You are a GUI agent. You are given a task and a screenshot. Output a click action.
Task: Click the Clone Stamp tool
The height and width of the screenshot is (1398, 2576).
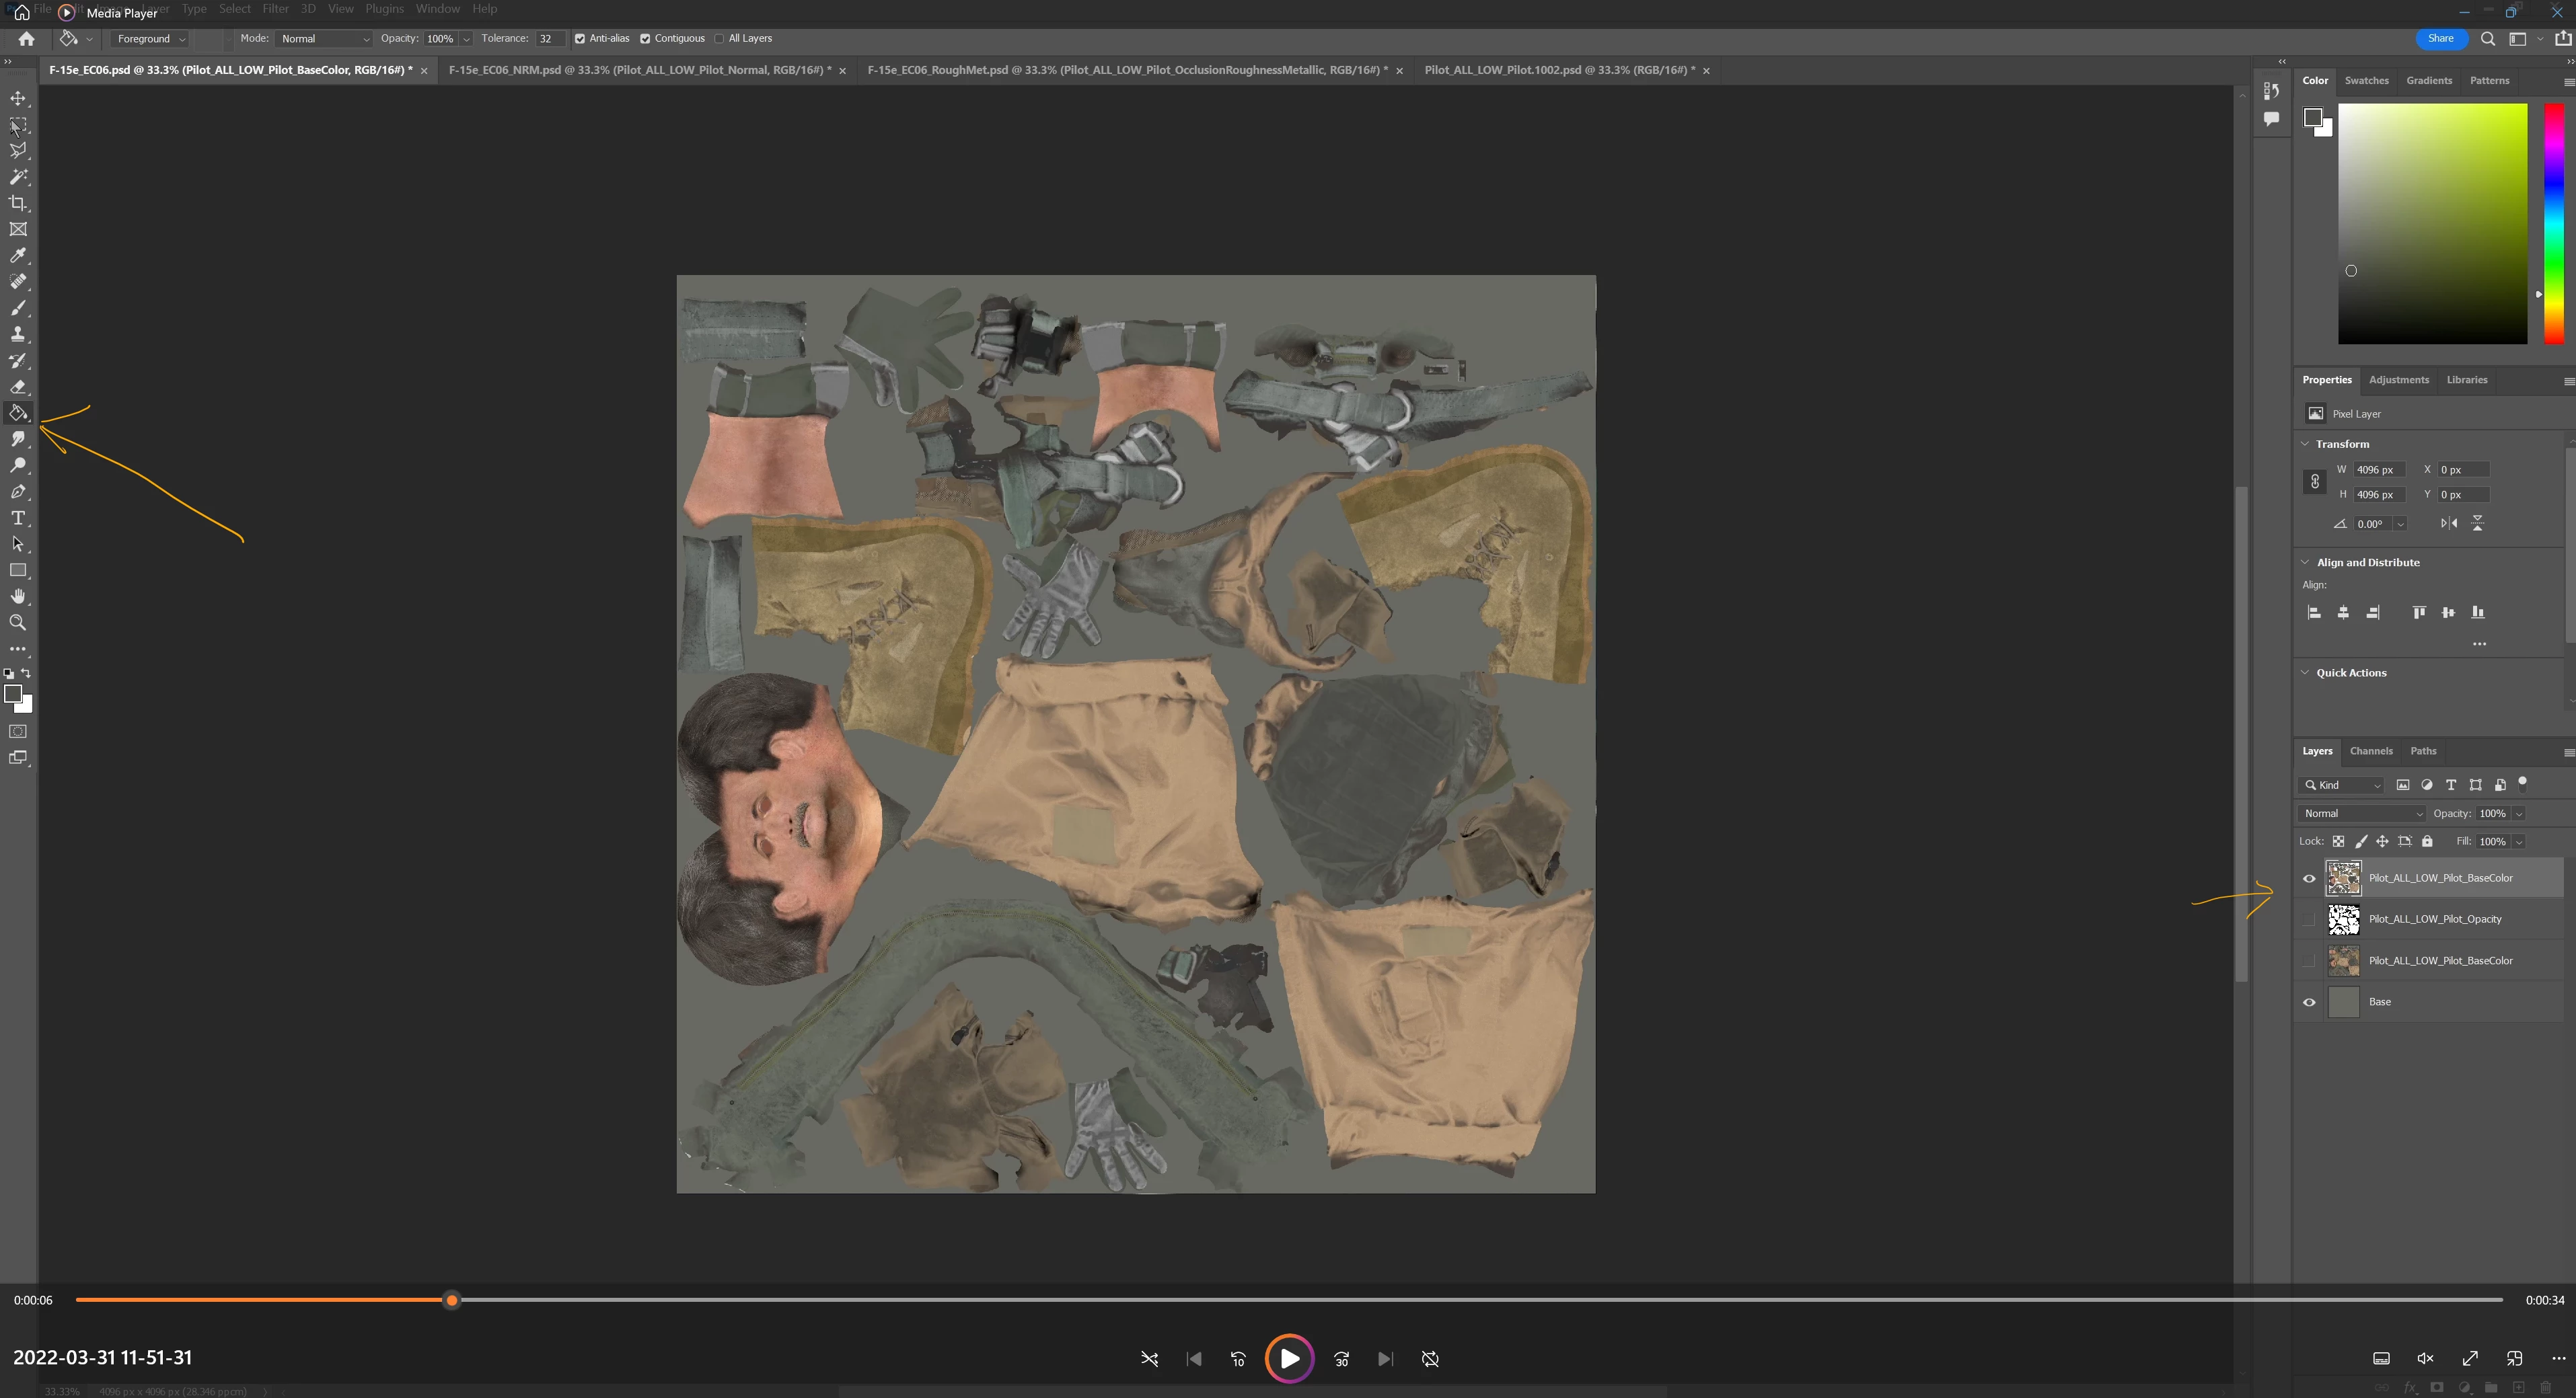pyautogui.click(x=18, y=334)
